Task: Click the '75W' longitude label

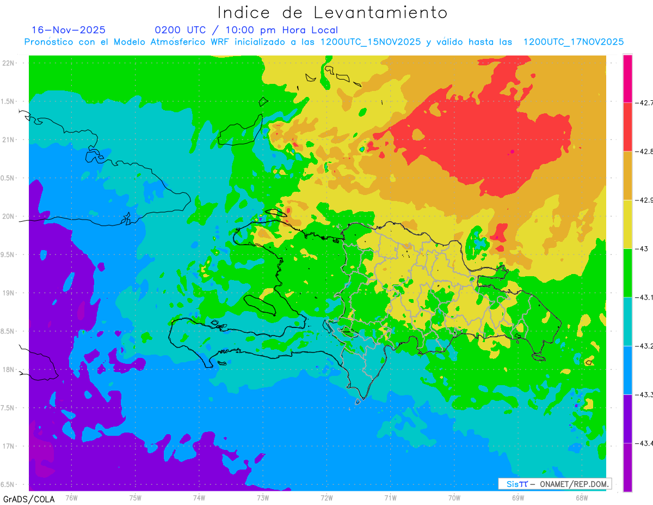Action: click(135, 497)
